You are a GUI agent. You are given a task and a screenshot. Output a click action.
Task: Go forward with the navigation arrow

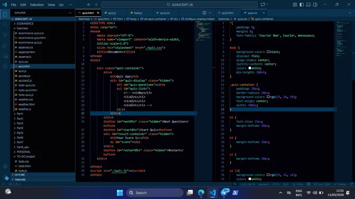[x=96, y=5]
